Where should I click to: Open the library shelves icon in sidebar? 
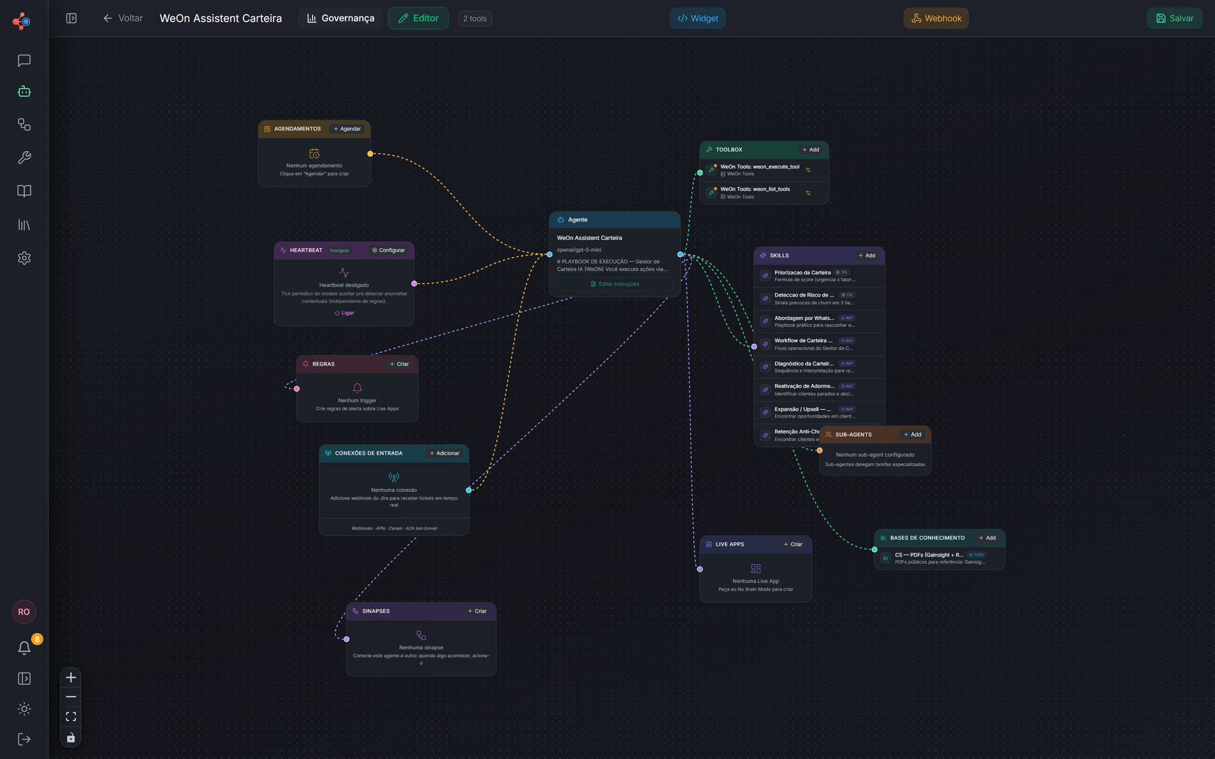tap(24, 225)
